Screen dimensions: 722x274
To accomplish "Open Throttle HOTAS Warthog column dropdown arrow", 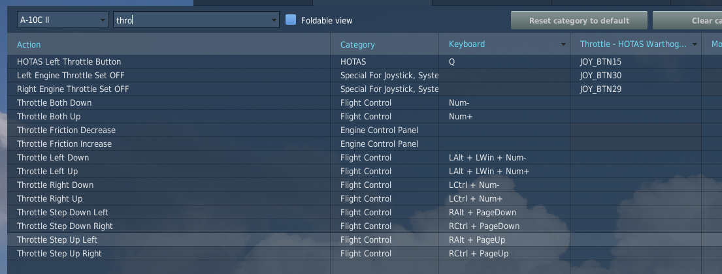I will tap(695, 44).
